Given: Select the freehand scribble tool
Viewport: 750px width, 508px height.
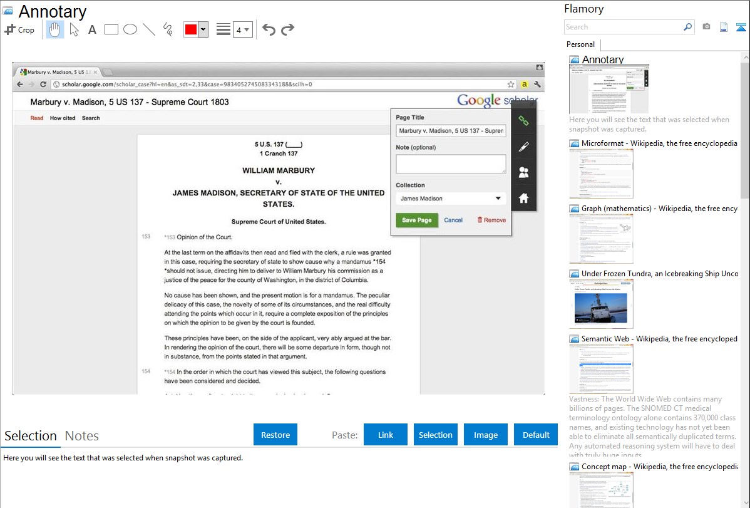Looking at the screenshot, I should (x=168, y=29).
